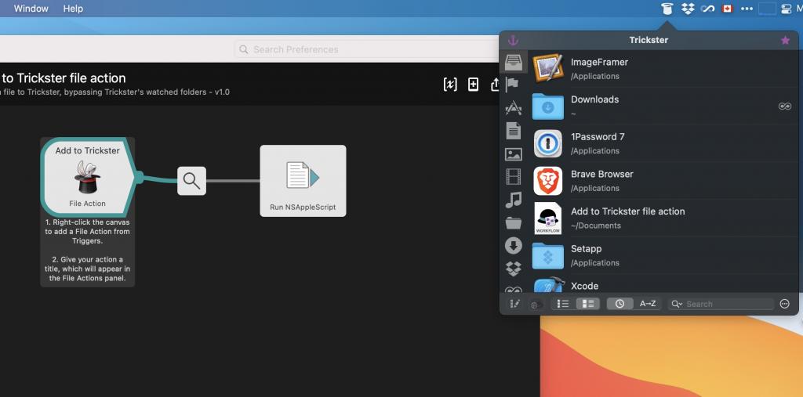Expand the search scope magnifier dropdown
The width and height of the screenshot is (803, 397).
click(x=676, y=304)
